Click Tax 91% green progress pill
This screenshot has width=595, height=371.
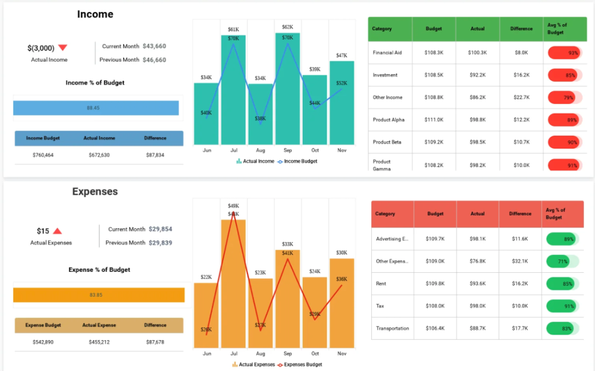562,306
